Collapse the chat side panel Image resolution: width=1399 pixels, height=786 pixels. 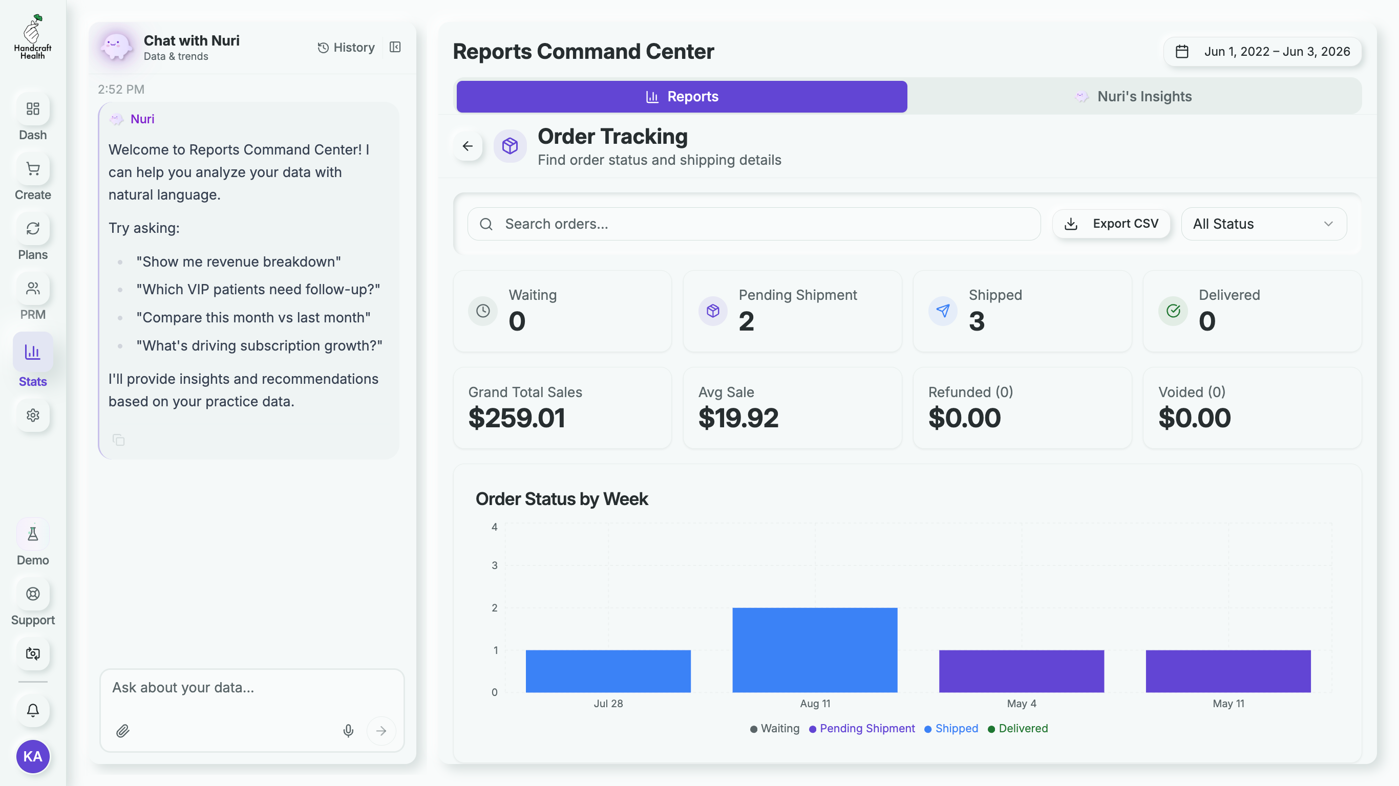pyautogui.click(x=395, y=47)
